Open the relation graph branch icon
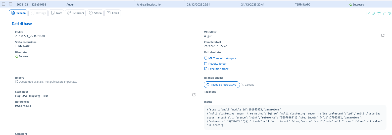Screen dimensions: 392x135 tap(389, 14)
